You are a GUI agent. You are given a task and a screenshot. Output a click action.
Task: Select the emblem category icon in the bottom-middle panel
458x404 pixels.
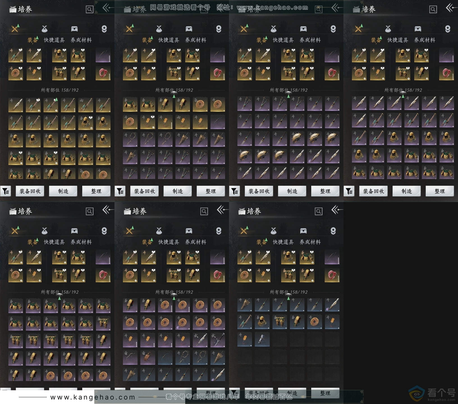(x=219, y=231)
